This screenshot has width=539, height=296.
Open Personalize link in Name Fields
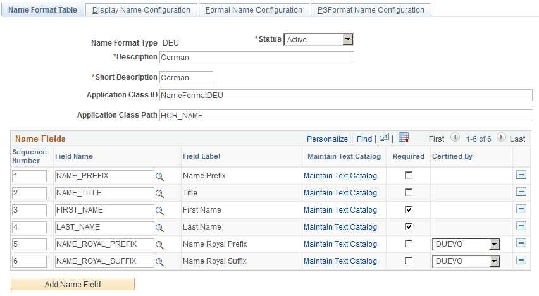327,139
